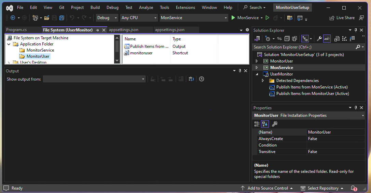Switch Solution Explorer views icon

tap(257, 39)
